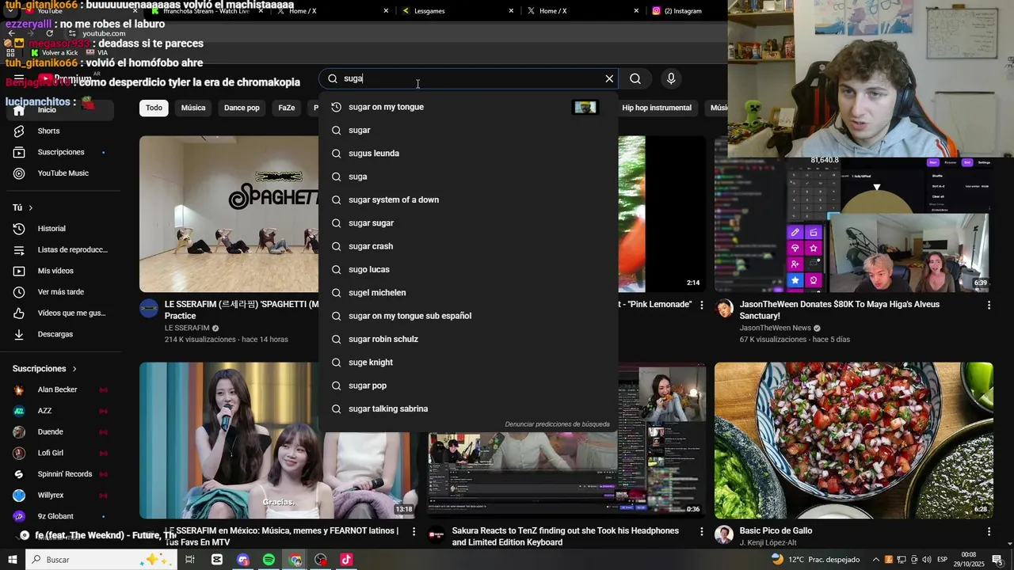This screenshot has width=1014, height=570.
Task: Open TikTok app in the taskbar
Action: point(346,560)
